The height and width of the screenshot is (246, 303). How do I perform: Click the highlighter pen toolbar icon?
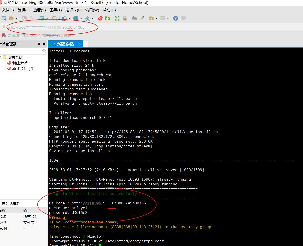tap(142, 18)
